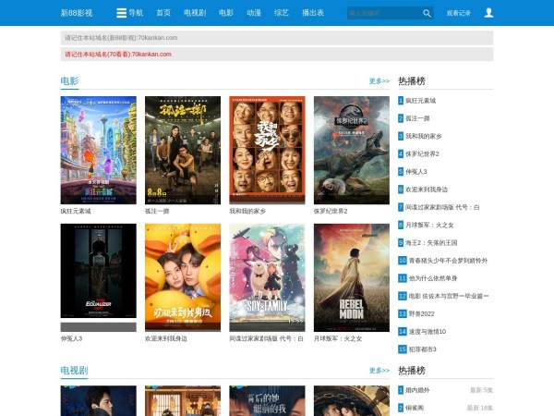The image size is (554, 416).
Task: Go to the 首页 home tab
Action: pyautogui.click(x=163, y=13)
